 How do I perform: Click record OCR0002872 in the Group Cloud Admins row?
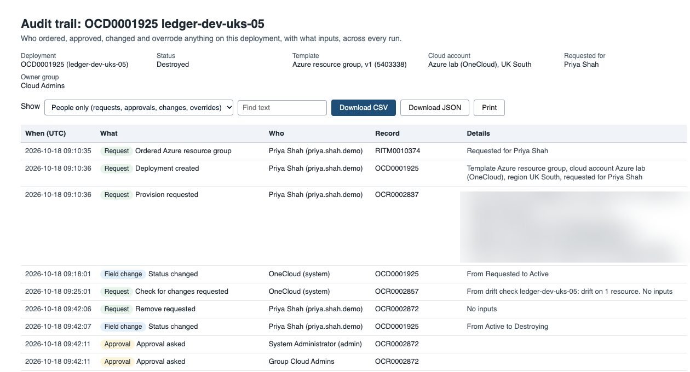click(397, 362)
